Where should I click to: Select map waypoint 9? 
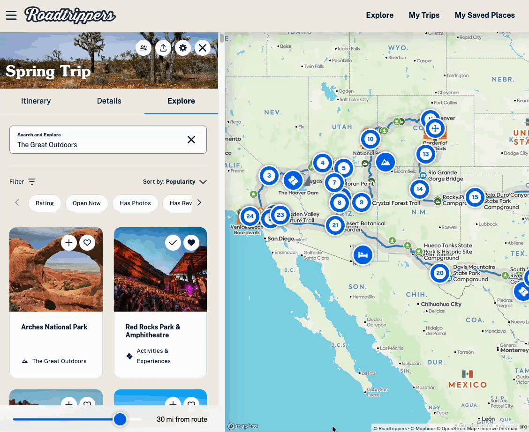coord(361,202)
